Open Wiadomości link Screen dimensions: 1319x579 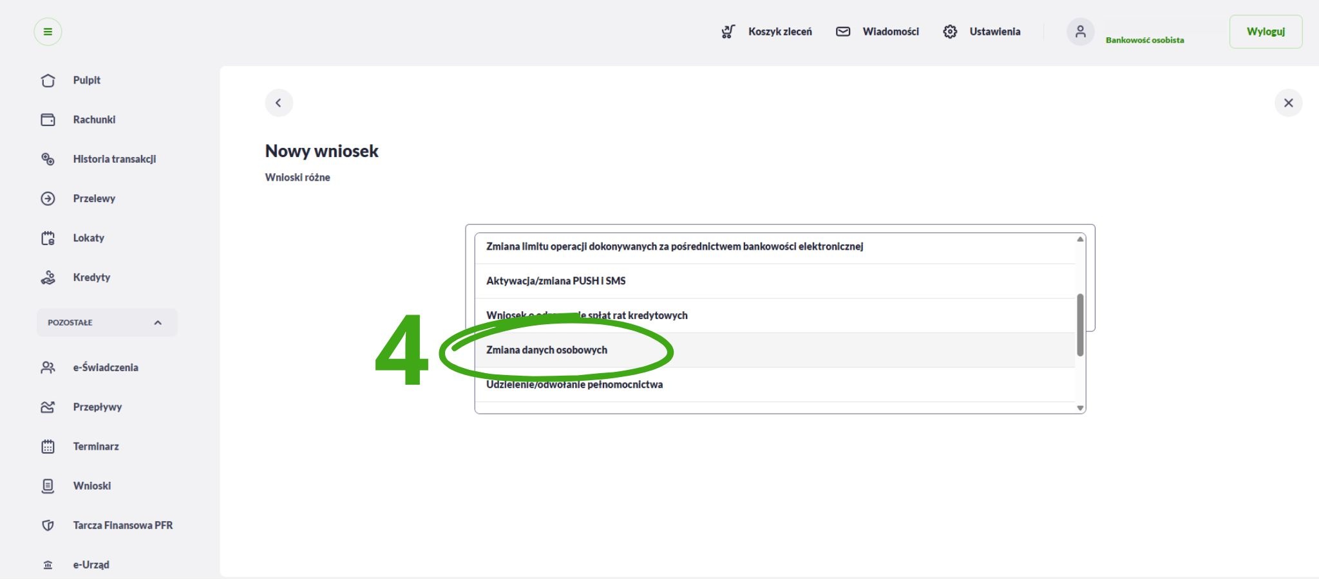click(891, 32)
